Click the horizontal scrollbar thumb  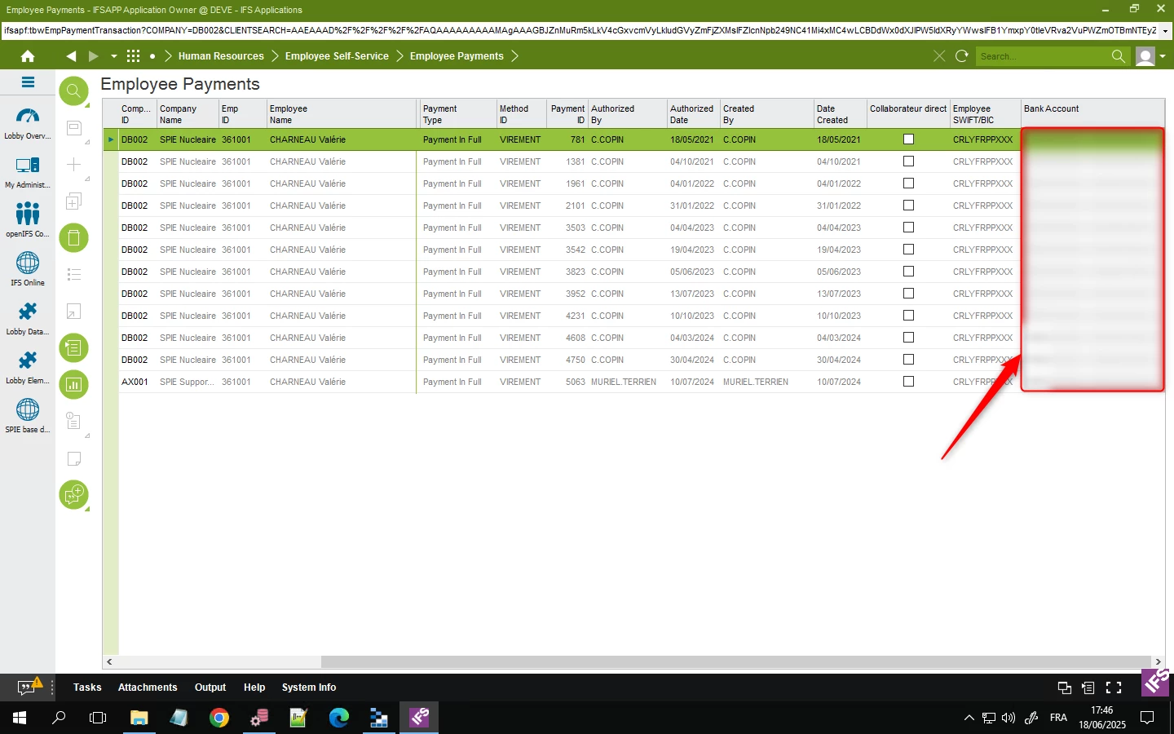click(x=735, y=661)
